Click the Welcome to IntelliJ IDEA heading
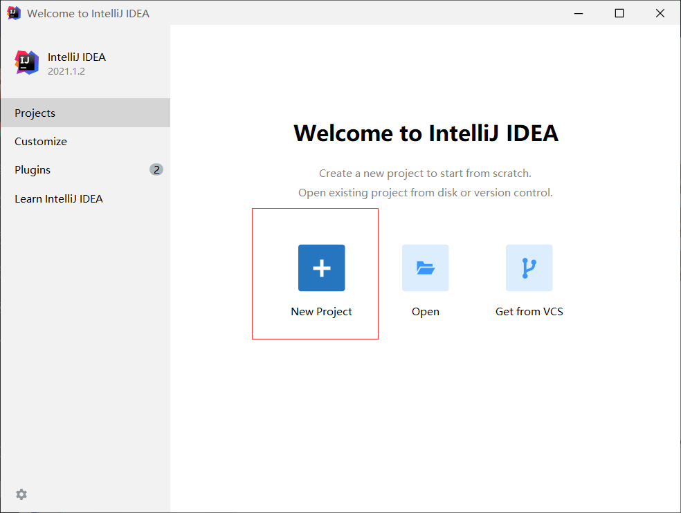681x513 pixels. pos(426,133)
